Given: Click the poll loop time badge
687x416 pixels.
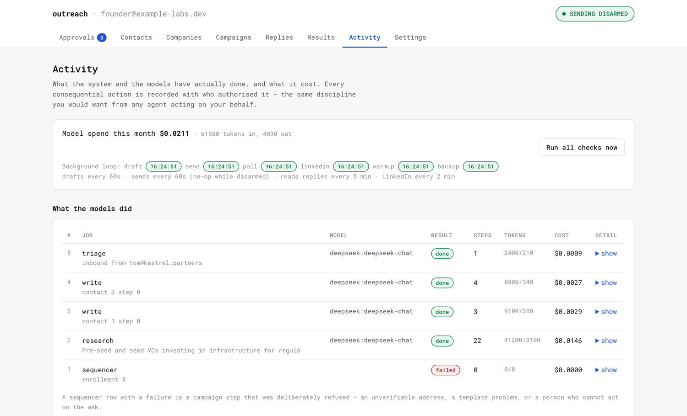Looking at the screenshot, I should pyautogui.click(x=279, y=166).
